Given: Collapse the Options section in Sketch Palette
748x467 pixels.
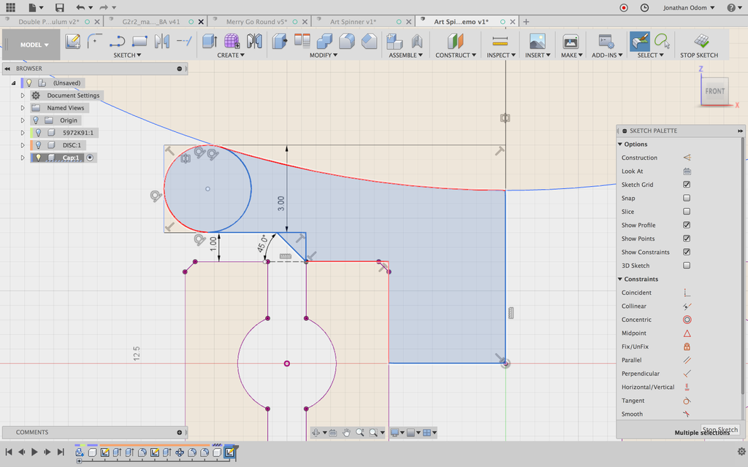Looking at the screenshot, I should pos(620,144).
